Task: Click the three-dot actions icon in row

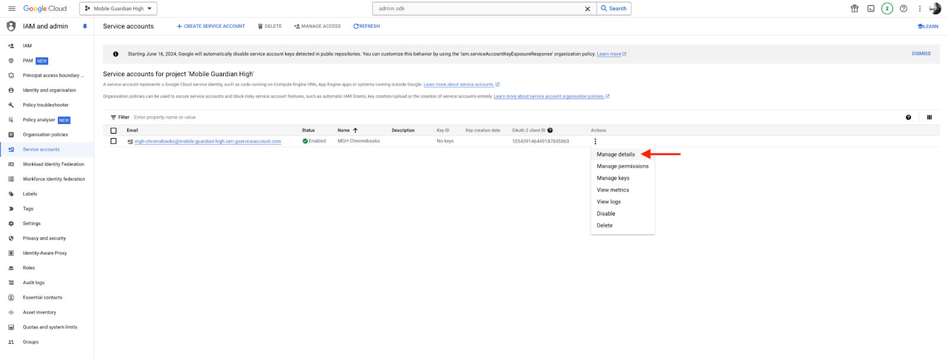Action: click(595, 141)
